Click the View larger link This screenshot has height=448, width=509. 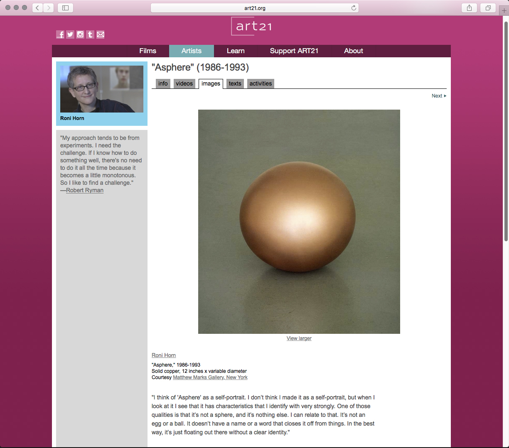tap(299, 338)
